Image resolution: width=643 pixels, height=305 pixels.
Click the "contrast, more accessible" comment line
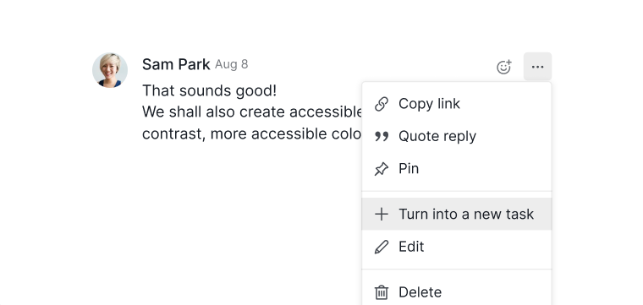[252, 133]
